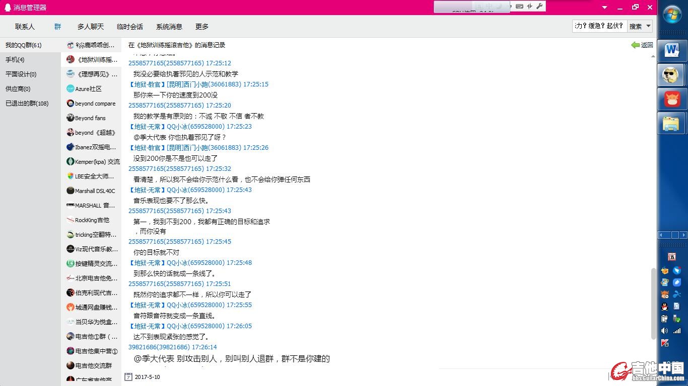Click the calendar icon beside 2017-5-10
This screenshot has height=386, width=688.
click(128, 377)
